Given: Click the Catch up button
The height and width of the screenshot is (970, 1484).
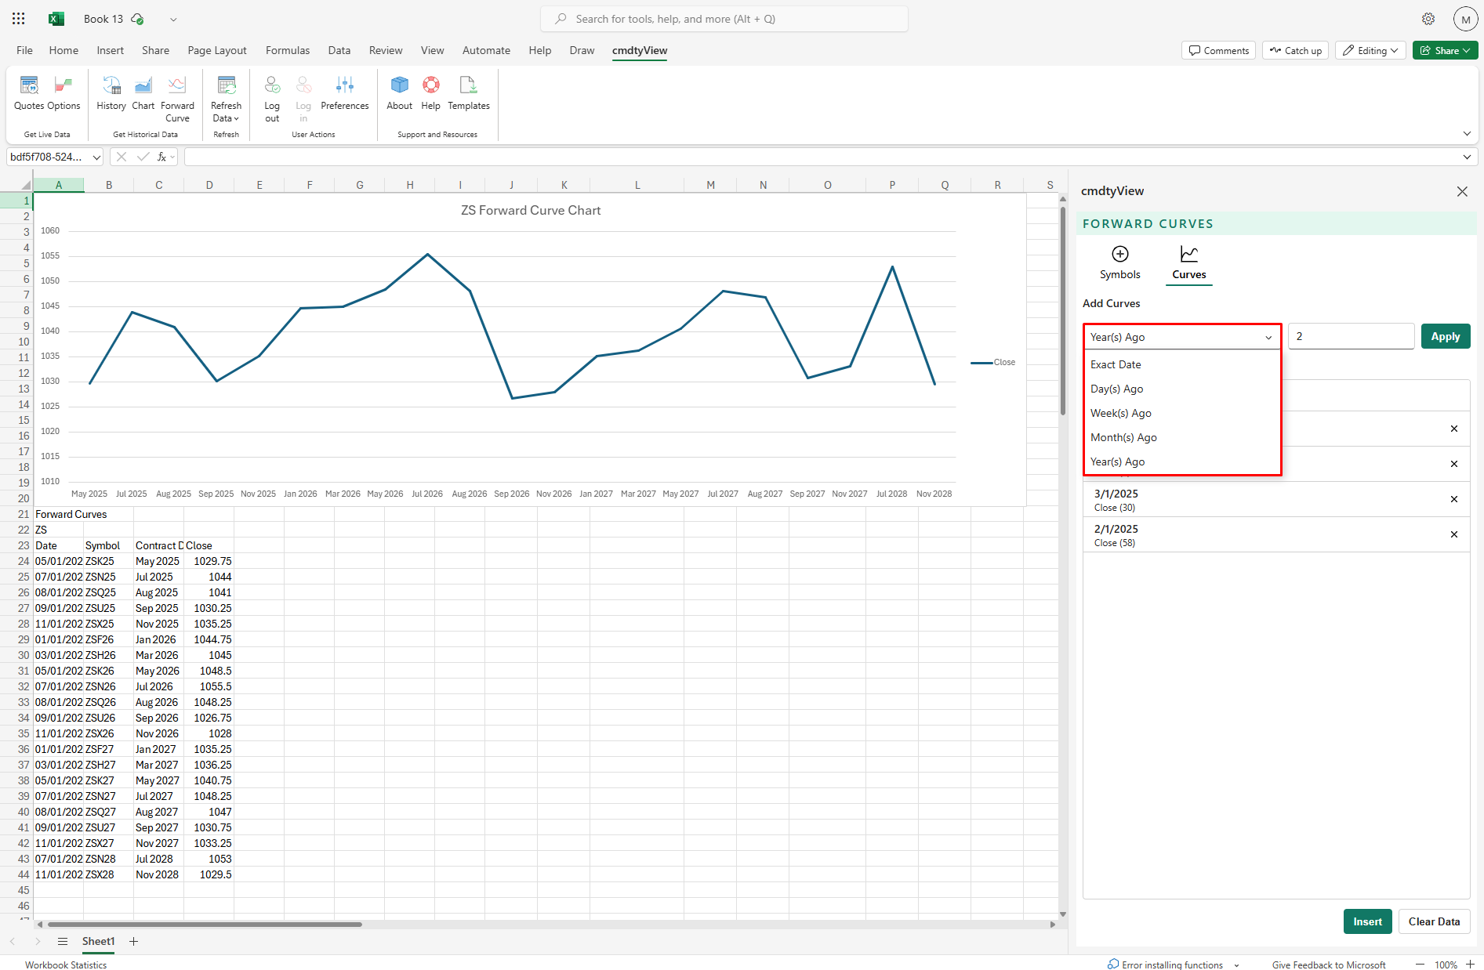Looking at the screenshot, I should click(x=1295, y=50).
